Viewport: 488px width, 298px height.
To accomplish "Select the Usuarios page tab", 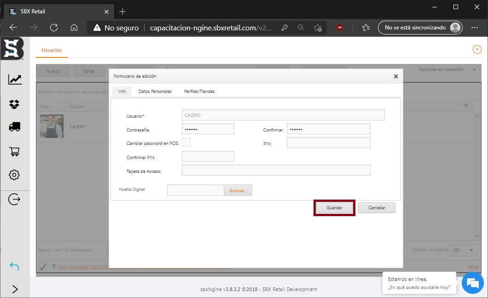I will click(x=52, y=50).
